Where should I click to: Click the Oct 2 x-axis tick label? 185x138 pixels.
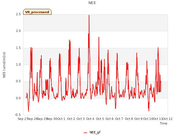coord(71,119)
